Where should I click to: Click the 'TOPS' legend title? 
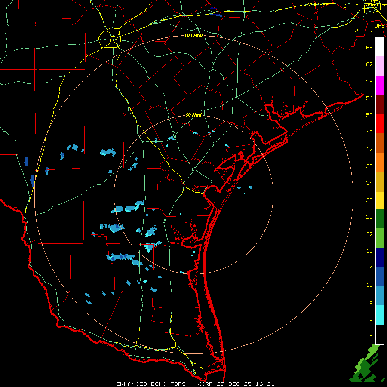coord(378,26)
